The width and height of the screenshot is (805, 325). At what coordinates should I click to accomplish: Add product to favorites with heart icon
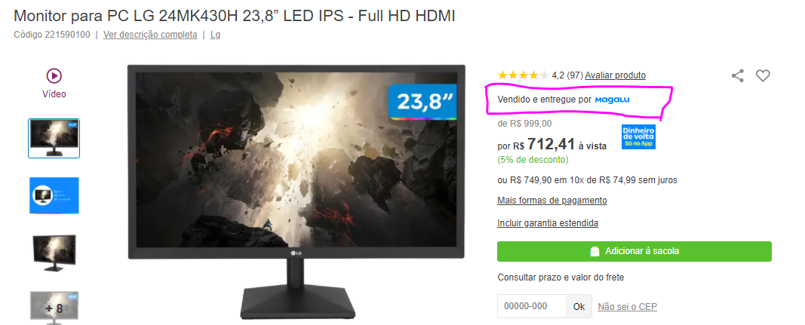(763, 76)
